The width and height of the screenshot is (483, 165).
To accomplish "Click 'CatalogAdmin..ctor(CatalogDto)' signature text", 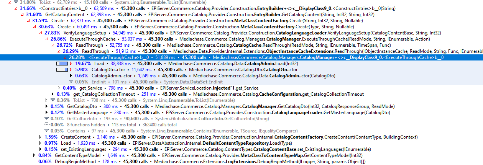I will [303, 75].
